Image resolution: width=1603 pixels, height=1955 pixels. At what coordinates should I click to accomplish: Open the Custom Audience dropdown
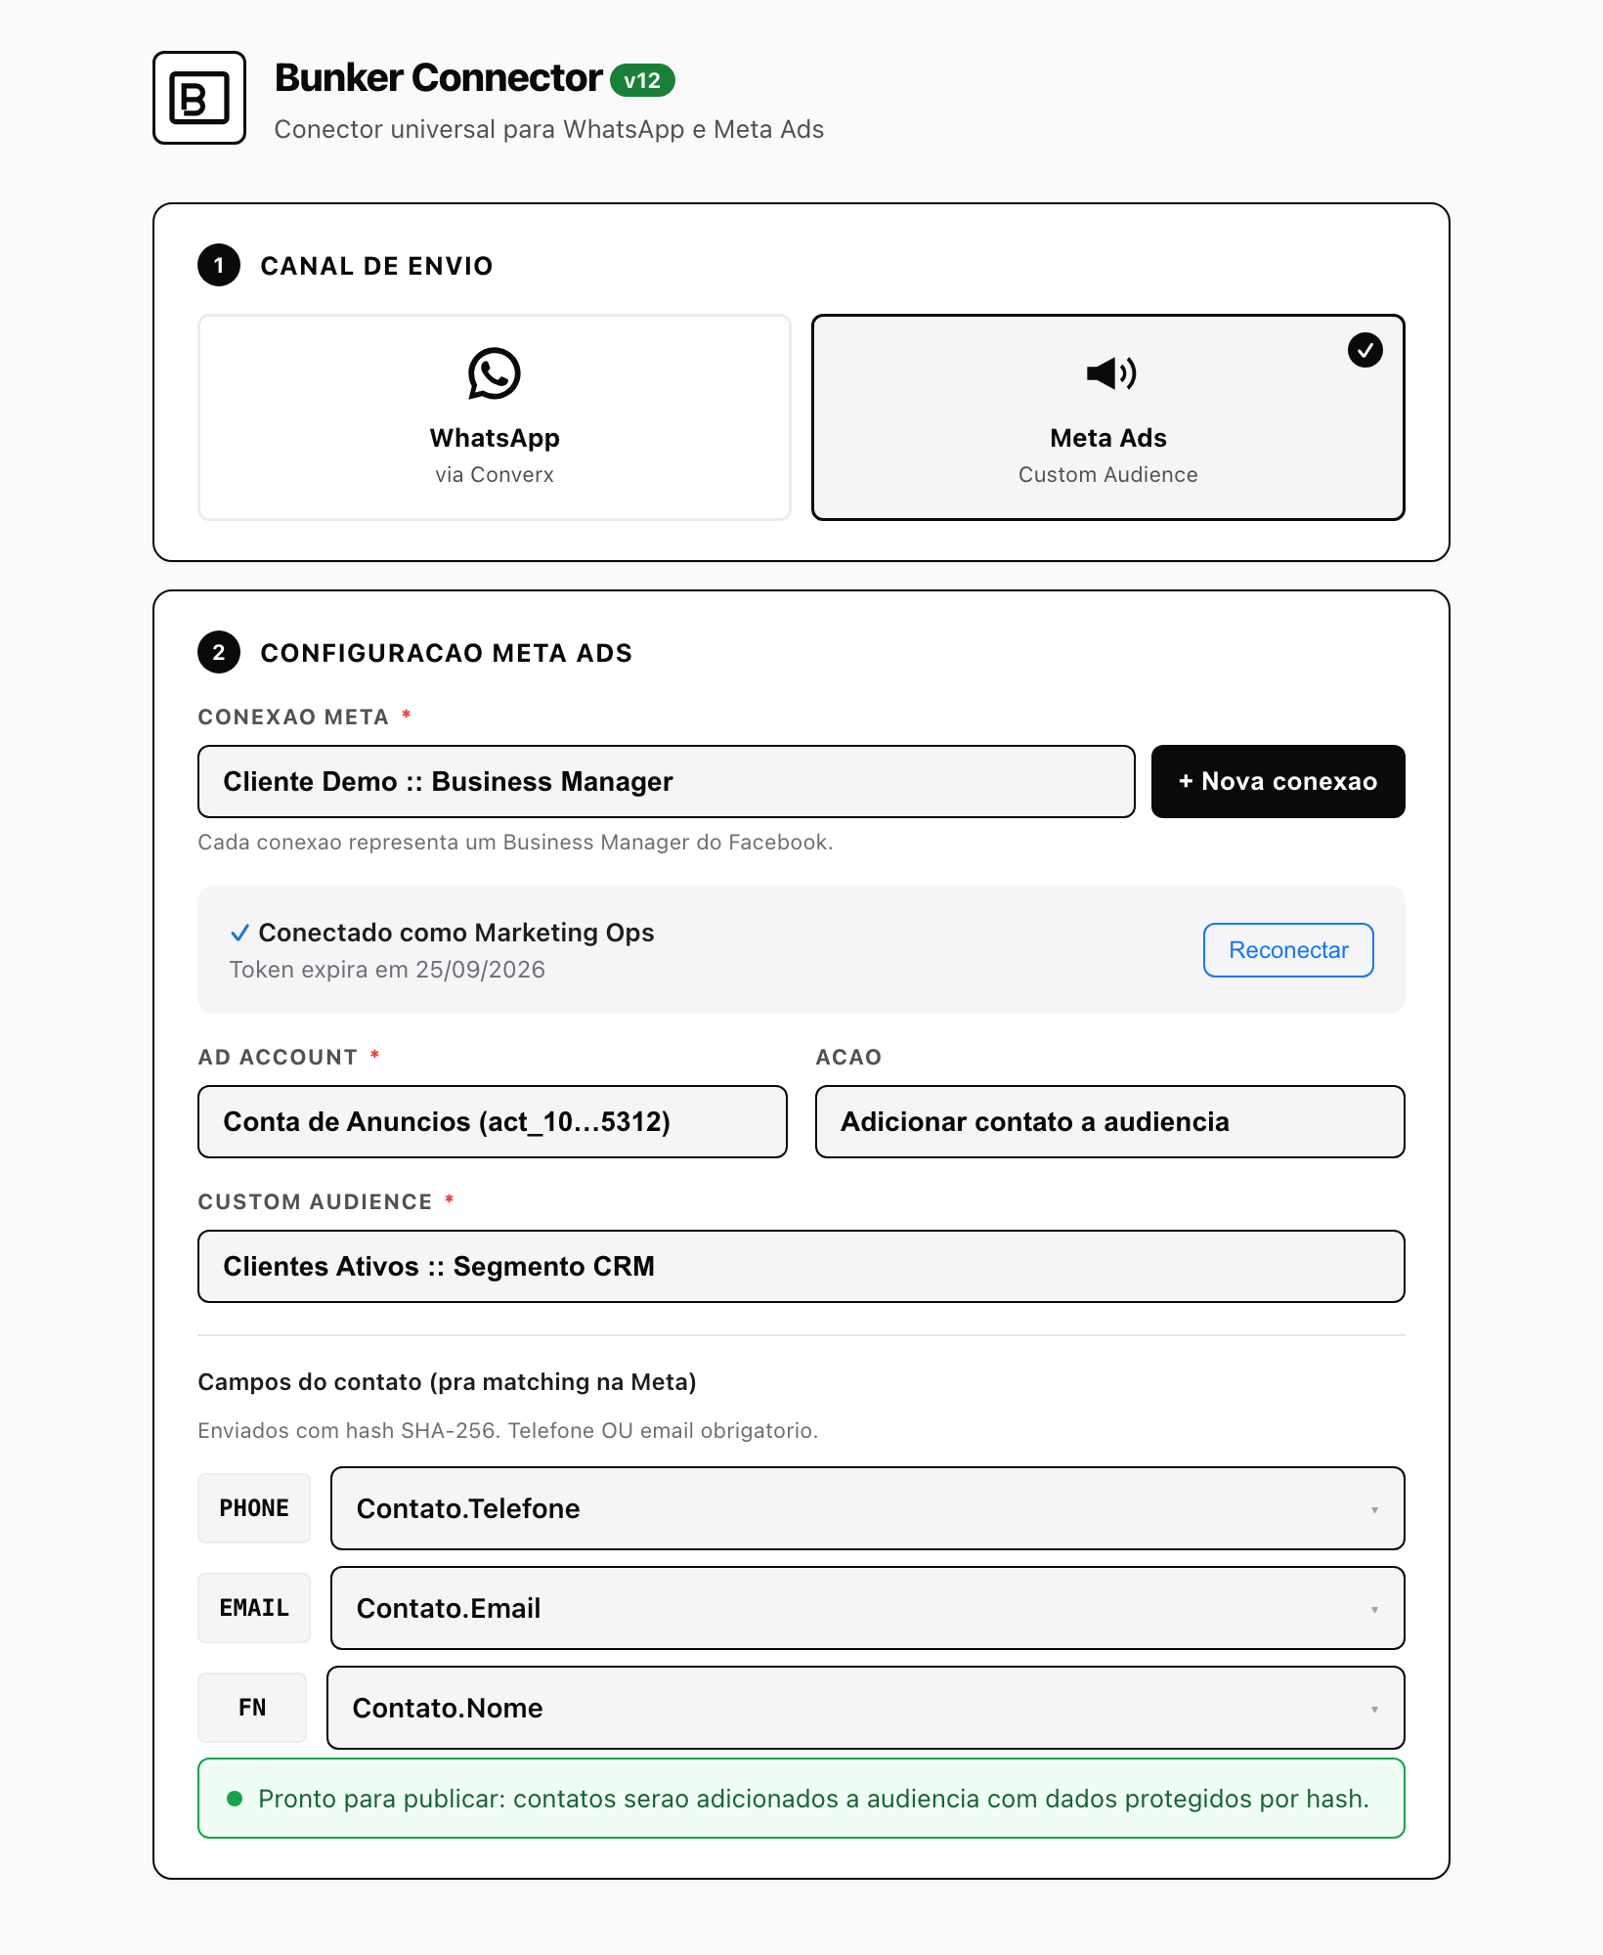pyautogui.click(x=801, y=1267)
